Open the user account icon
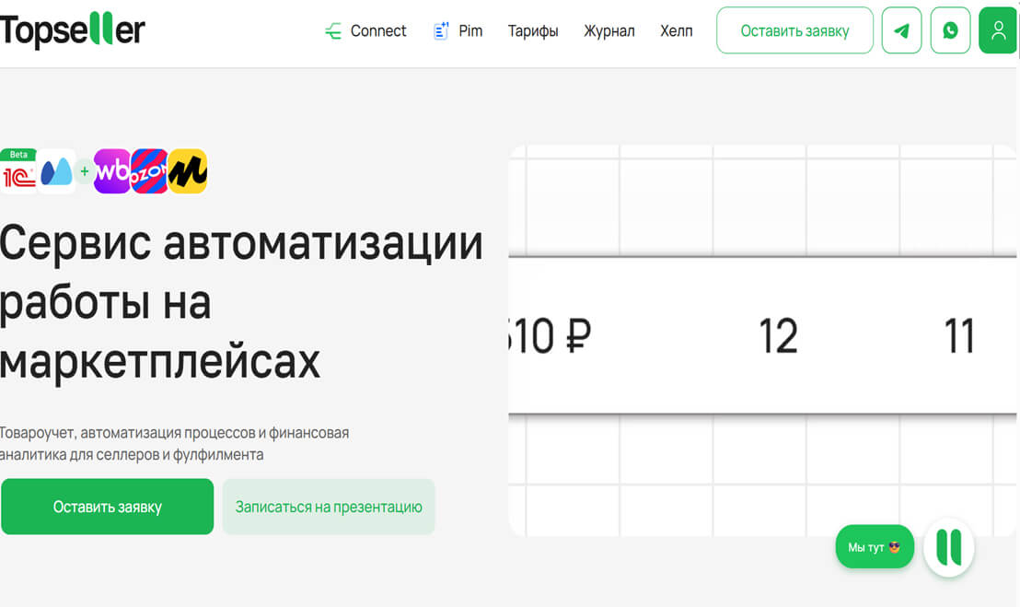1020x607 pixels. coord(998,30)
